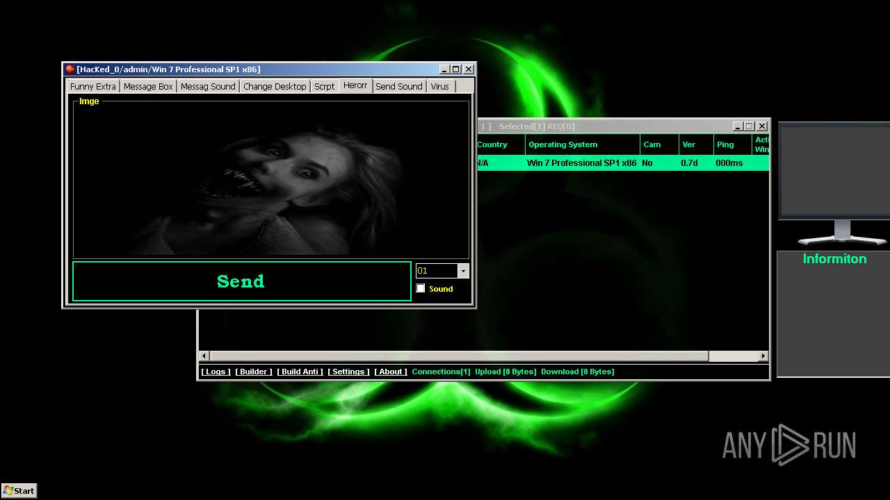Click the Upload [0 Bytes] status text
The width and height of the screenshot is (890, 500).
[x=505, y=372]
